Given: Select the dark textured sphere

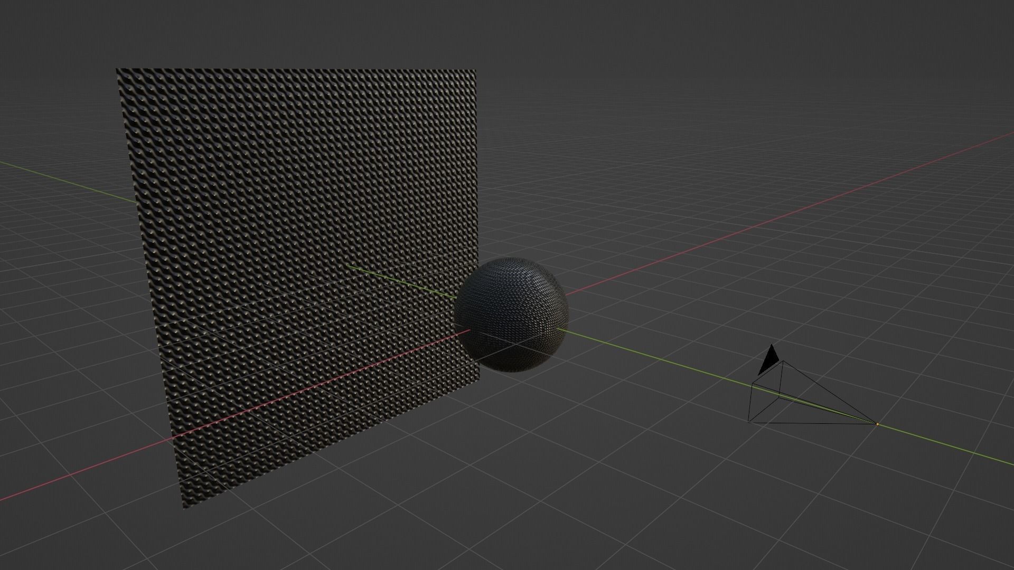Looking at the screenshot, I should pyautogui.click(x=512, y=315).
